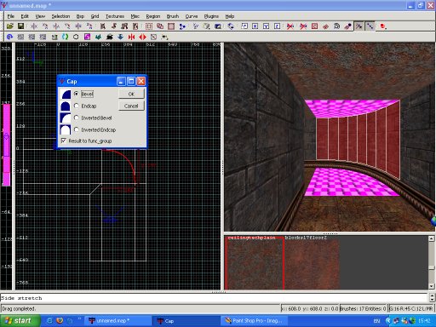Open the File menu

click(10, 16)
